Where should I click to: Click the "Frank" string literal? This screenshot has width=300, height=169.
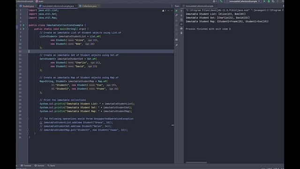[x=101, y=89]
